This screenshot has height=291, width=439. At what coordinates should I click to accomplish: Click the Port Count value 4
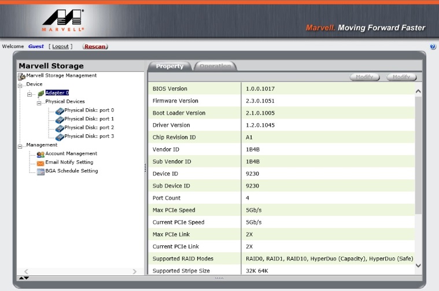coord(248,198)
